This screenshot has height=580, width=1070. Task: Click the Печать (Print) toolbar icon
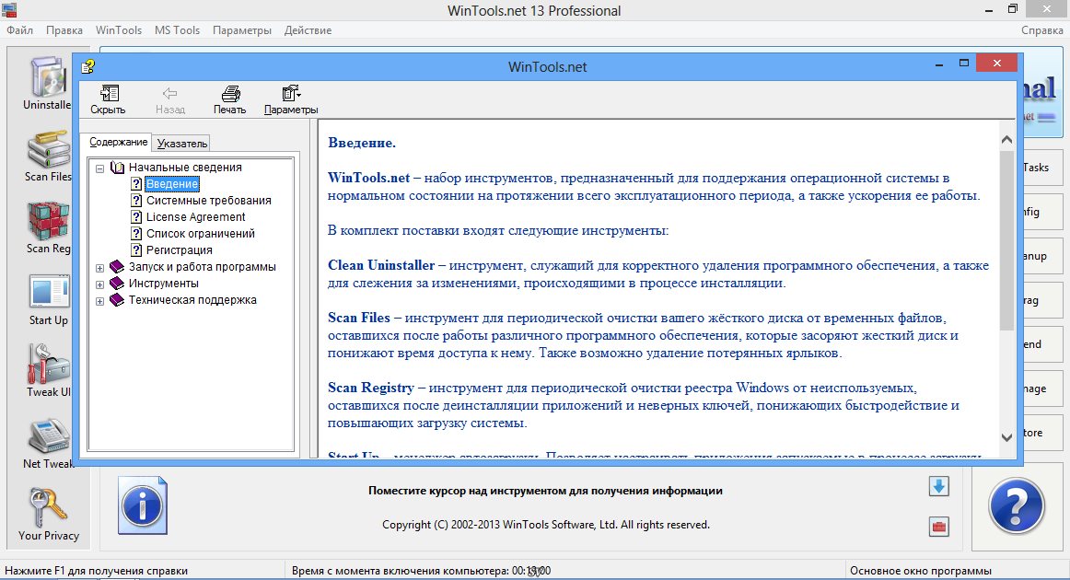(x=230, y=93)
